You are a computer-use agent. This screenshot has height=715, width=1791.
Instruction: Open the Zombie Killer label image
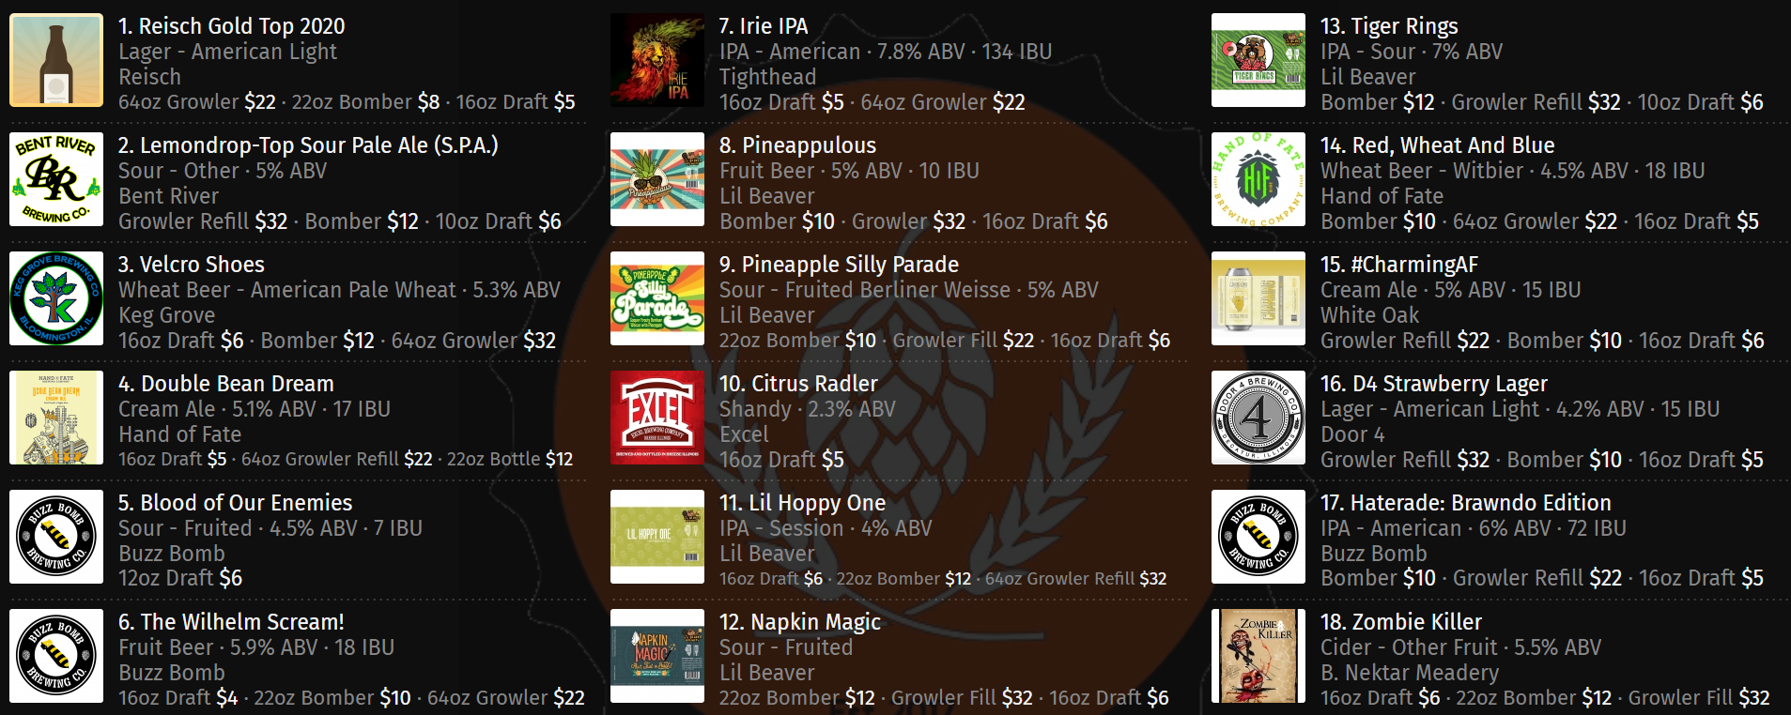[1258, 656]
